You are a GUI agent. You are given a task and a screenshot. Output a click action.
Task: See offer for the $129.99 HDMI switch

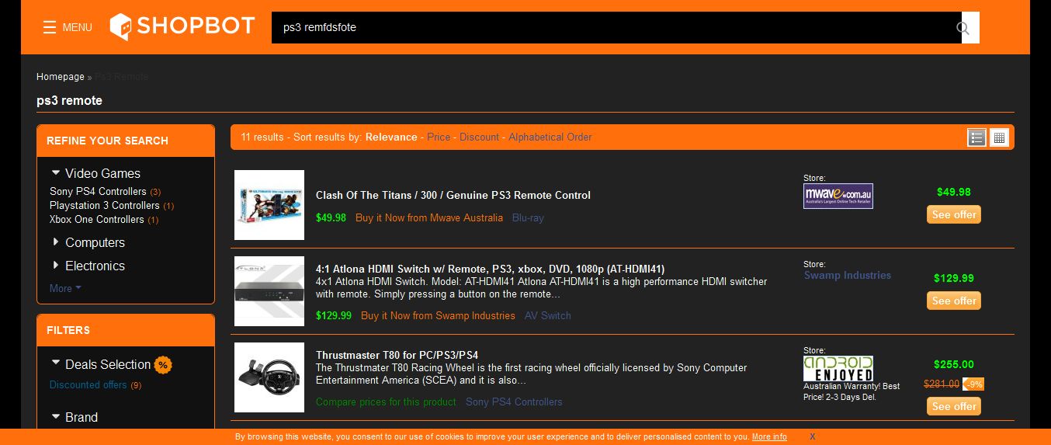tap(954, 301)
